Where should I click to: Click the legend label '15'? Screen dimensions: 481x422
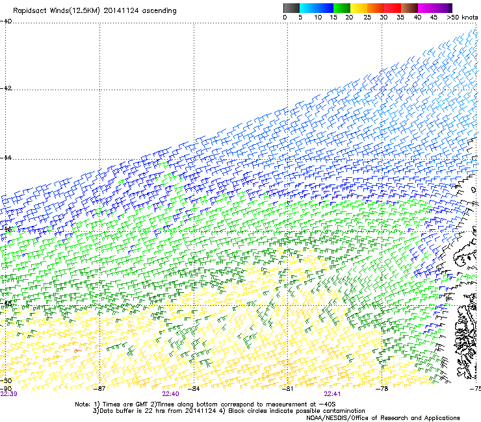(x=333, y=18)
